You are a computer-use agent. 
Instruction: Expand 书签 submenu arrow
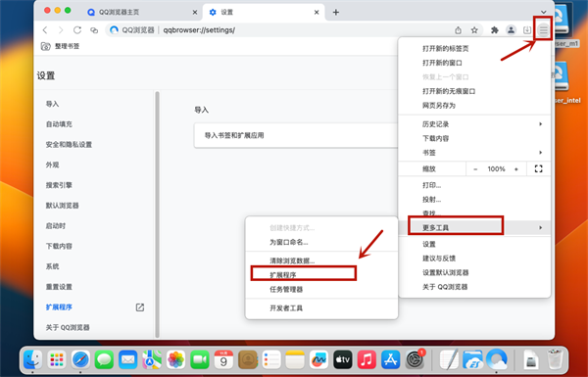tap(540, 153)
